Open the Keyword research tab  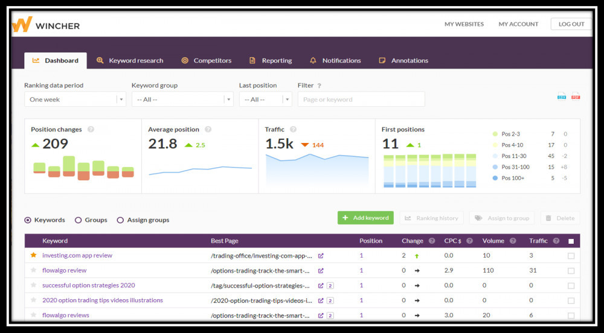pyautogui.click(x=130, y=60)
